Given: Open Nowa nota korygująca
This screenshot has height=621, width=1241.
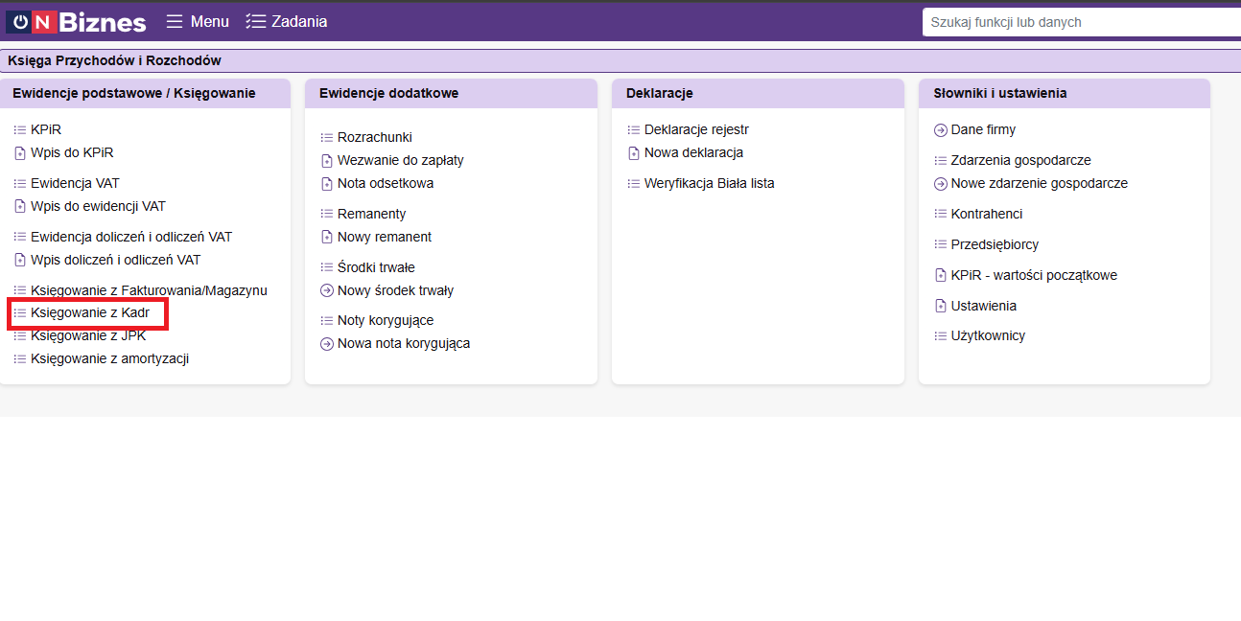Looking at the screenshot, I should 403,343.
